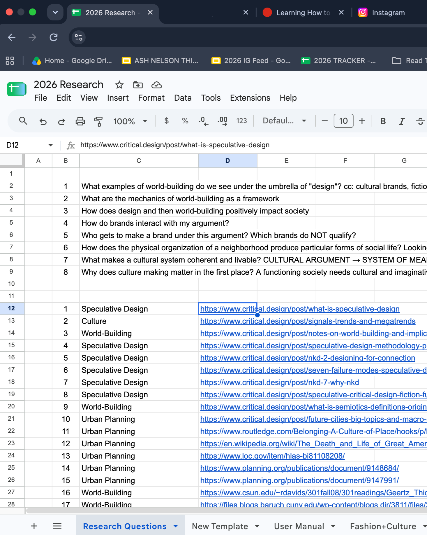Image resolution: width=427 pixels, height=535 pixels.
Task: Activate the paint format tool
Action: (x=98, y=121)
